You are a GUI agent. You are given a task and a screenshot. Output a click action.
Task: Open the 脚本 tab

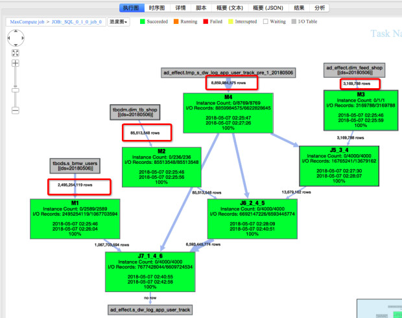coord(201,8)
